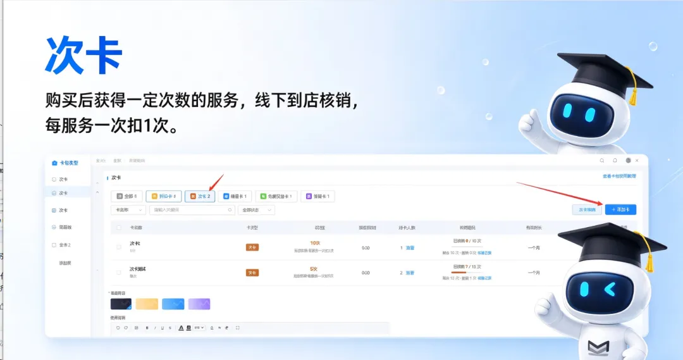Open the write-off records link in 7/15 row
The image size is (683, 360).
click(484, 278)
